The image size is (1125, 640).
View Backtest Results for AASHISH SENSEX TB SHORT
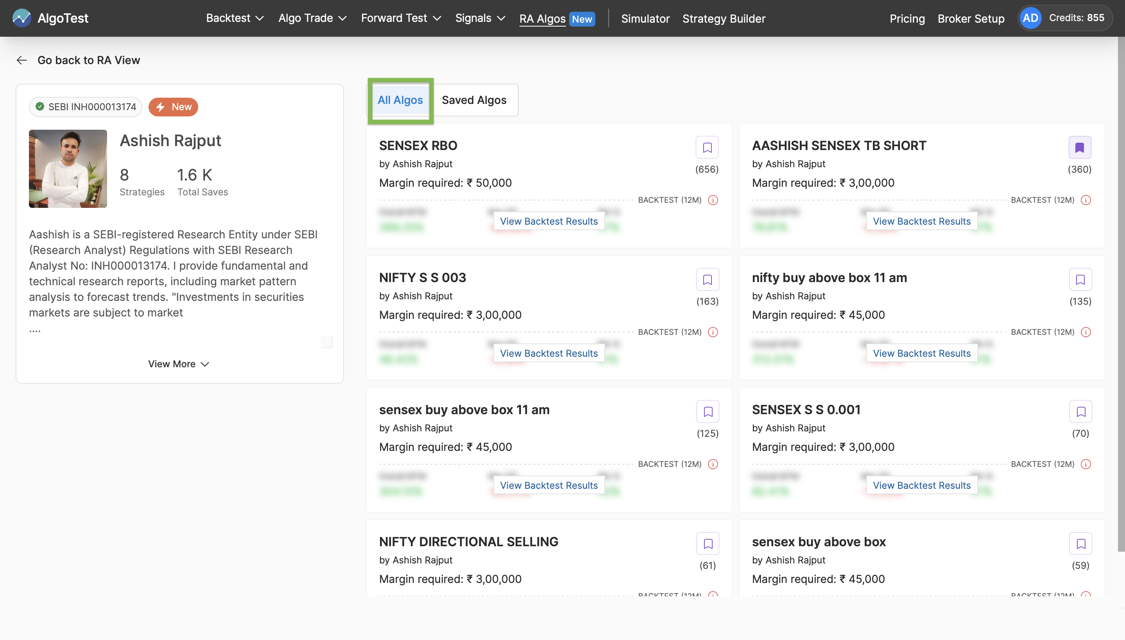(x=921, y=221)
